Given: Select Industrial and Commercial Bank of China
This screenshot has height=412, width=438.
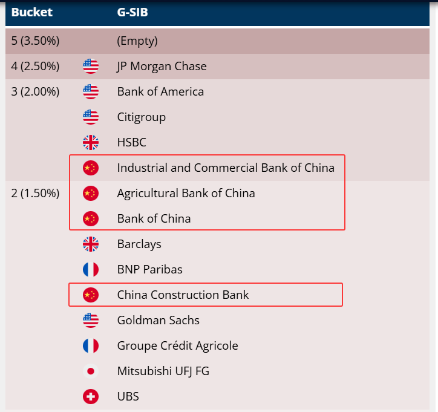Looking at the screenshot, I should (225, 168).
